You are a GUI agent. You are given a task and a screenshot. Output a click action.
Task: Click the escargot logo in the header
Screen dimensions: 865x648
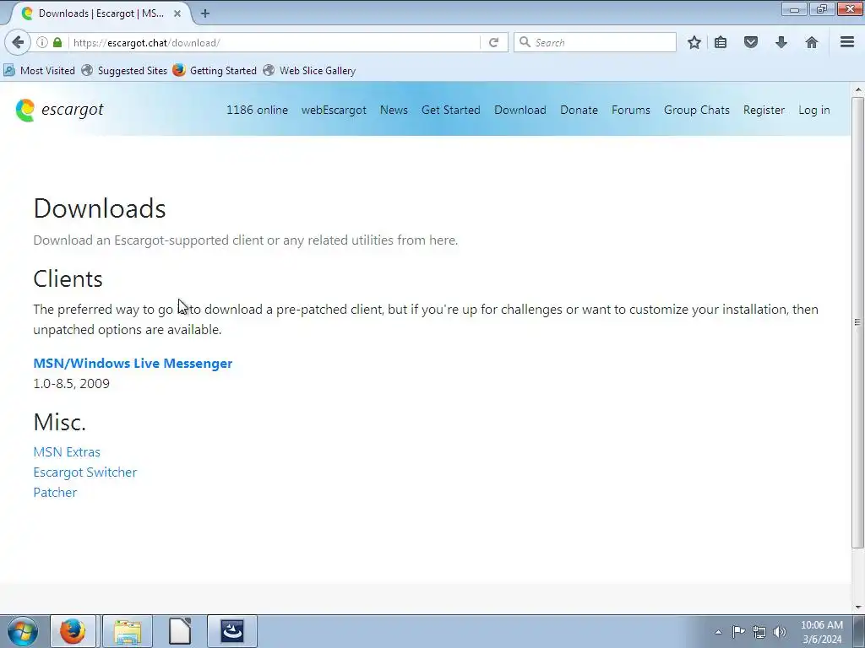60,111
